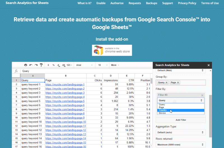Viewport: 224px width, 148px height.
Task: Click the formula bar containing Query
Action: (87, 71)
